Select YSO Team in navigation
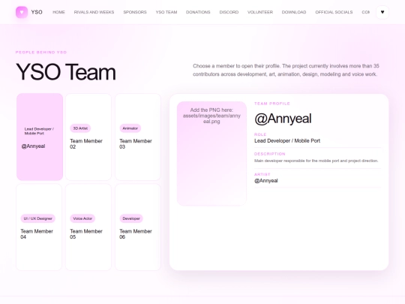The image size is (405, 304). (166, 12)
